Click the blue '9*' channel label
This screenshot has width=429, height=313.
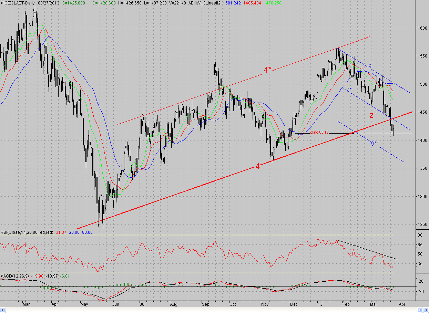[349, 90]
